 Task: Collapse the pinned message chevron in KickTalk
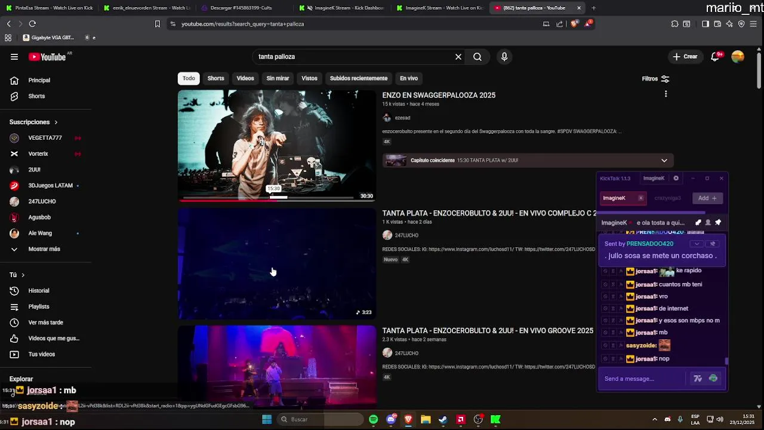point(697,244)
